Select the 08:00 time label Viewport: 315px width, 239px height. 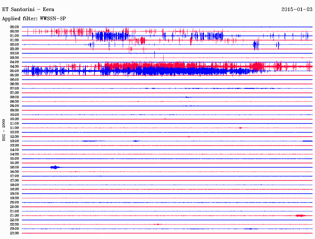coord(14,97)
